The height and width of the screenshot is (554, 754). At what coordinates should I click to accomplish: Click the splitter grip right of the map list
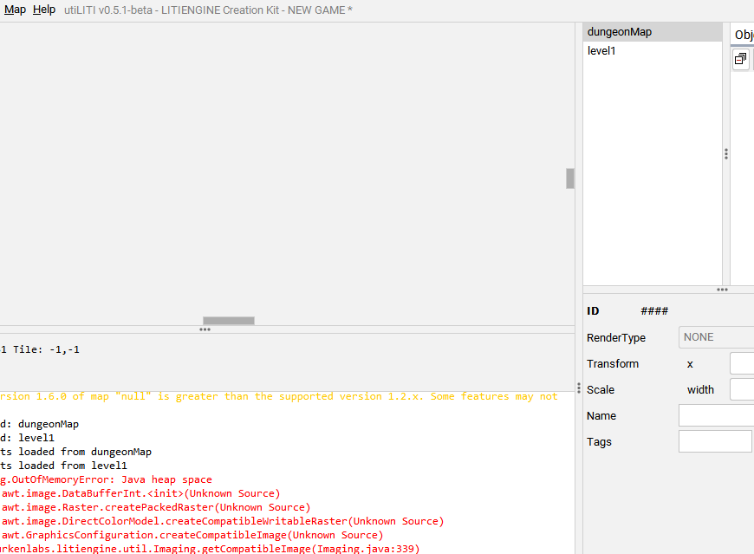[725, 153]
